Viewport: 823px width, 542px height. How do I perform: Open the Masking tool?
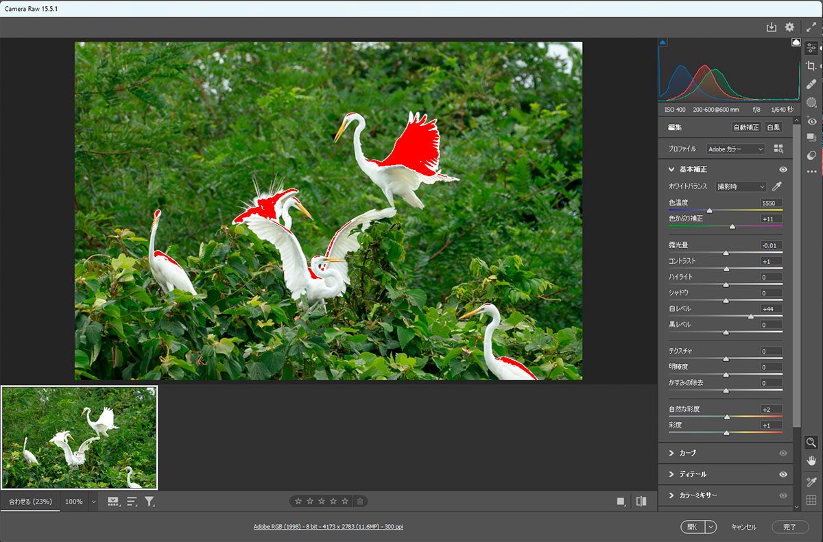coord(811,102)
